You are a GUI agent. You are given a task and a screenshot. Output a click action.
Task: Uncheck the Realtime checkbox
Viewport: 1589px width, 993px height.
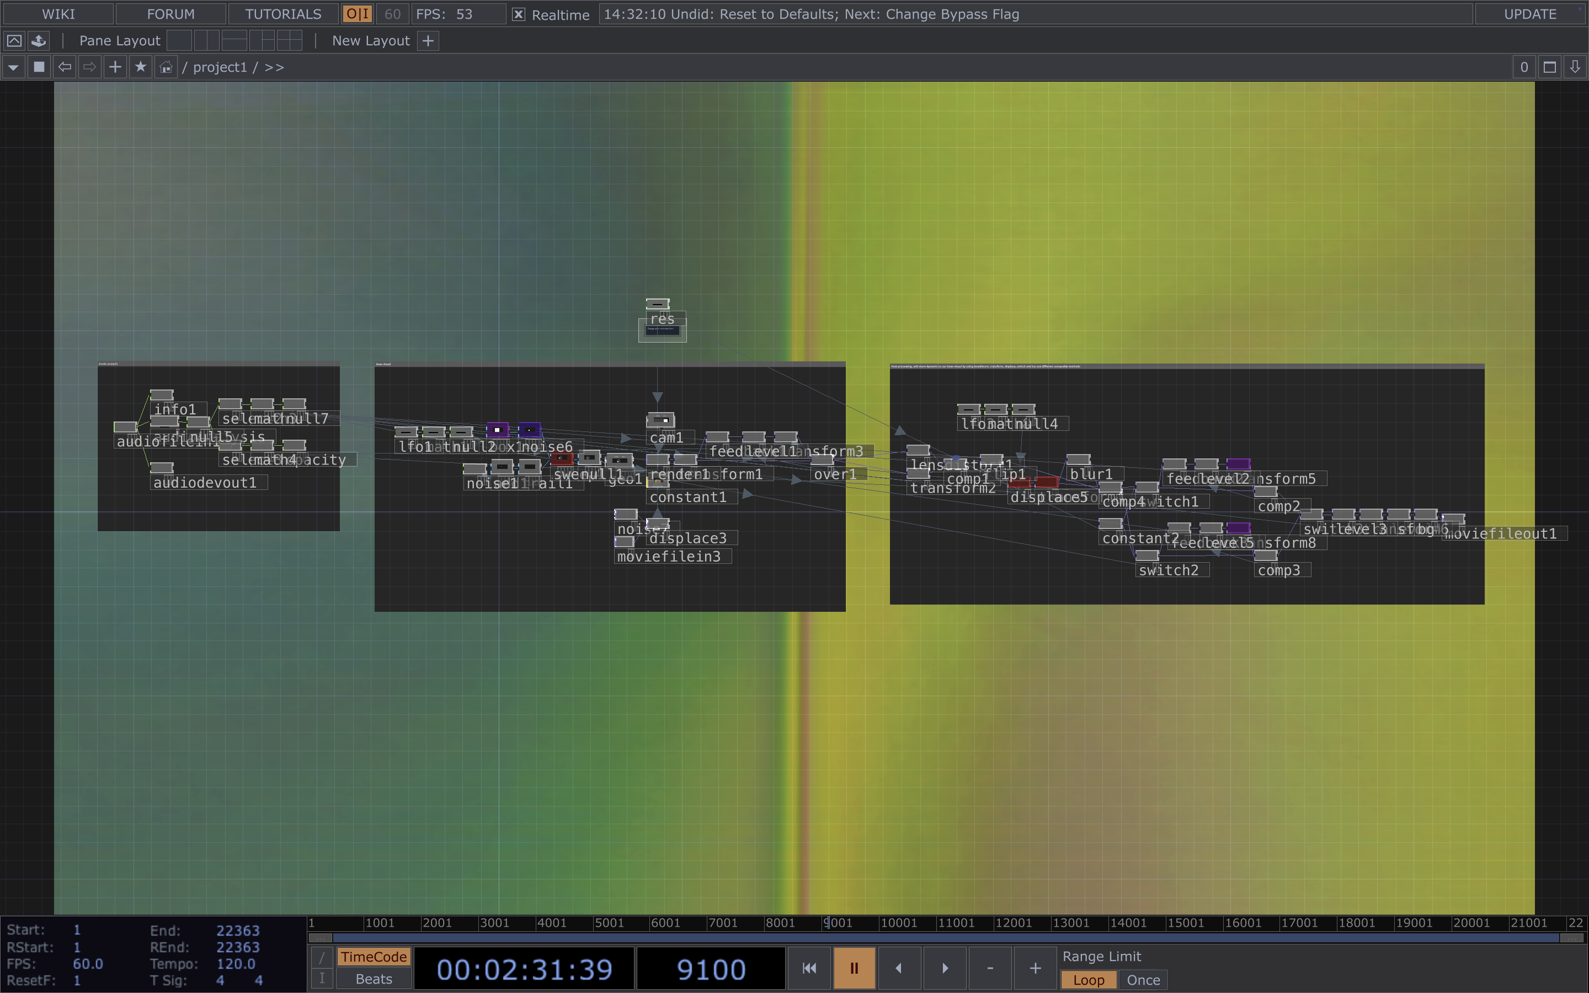pyautogui.click(x=518, y=14)
